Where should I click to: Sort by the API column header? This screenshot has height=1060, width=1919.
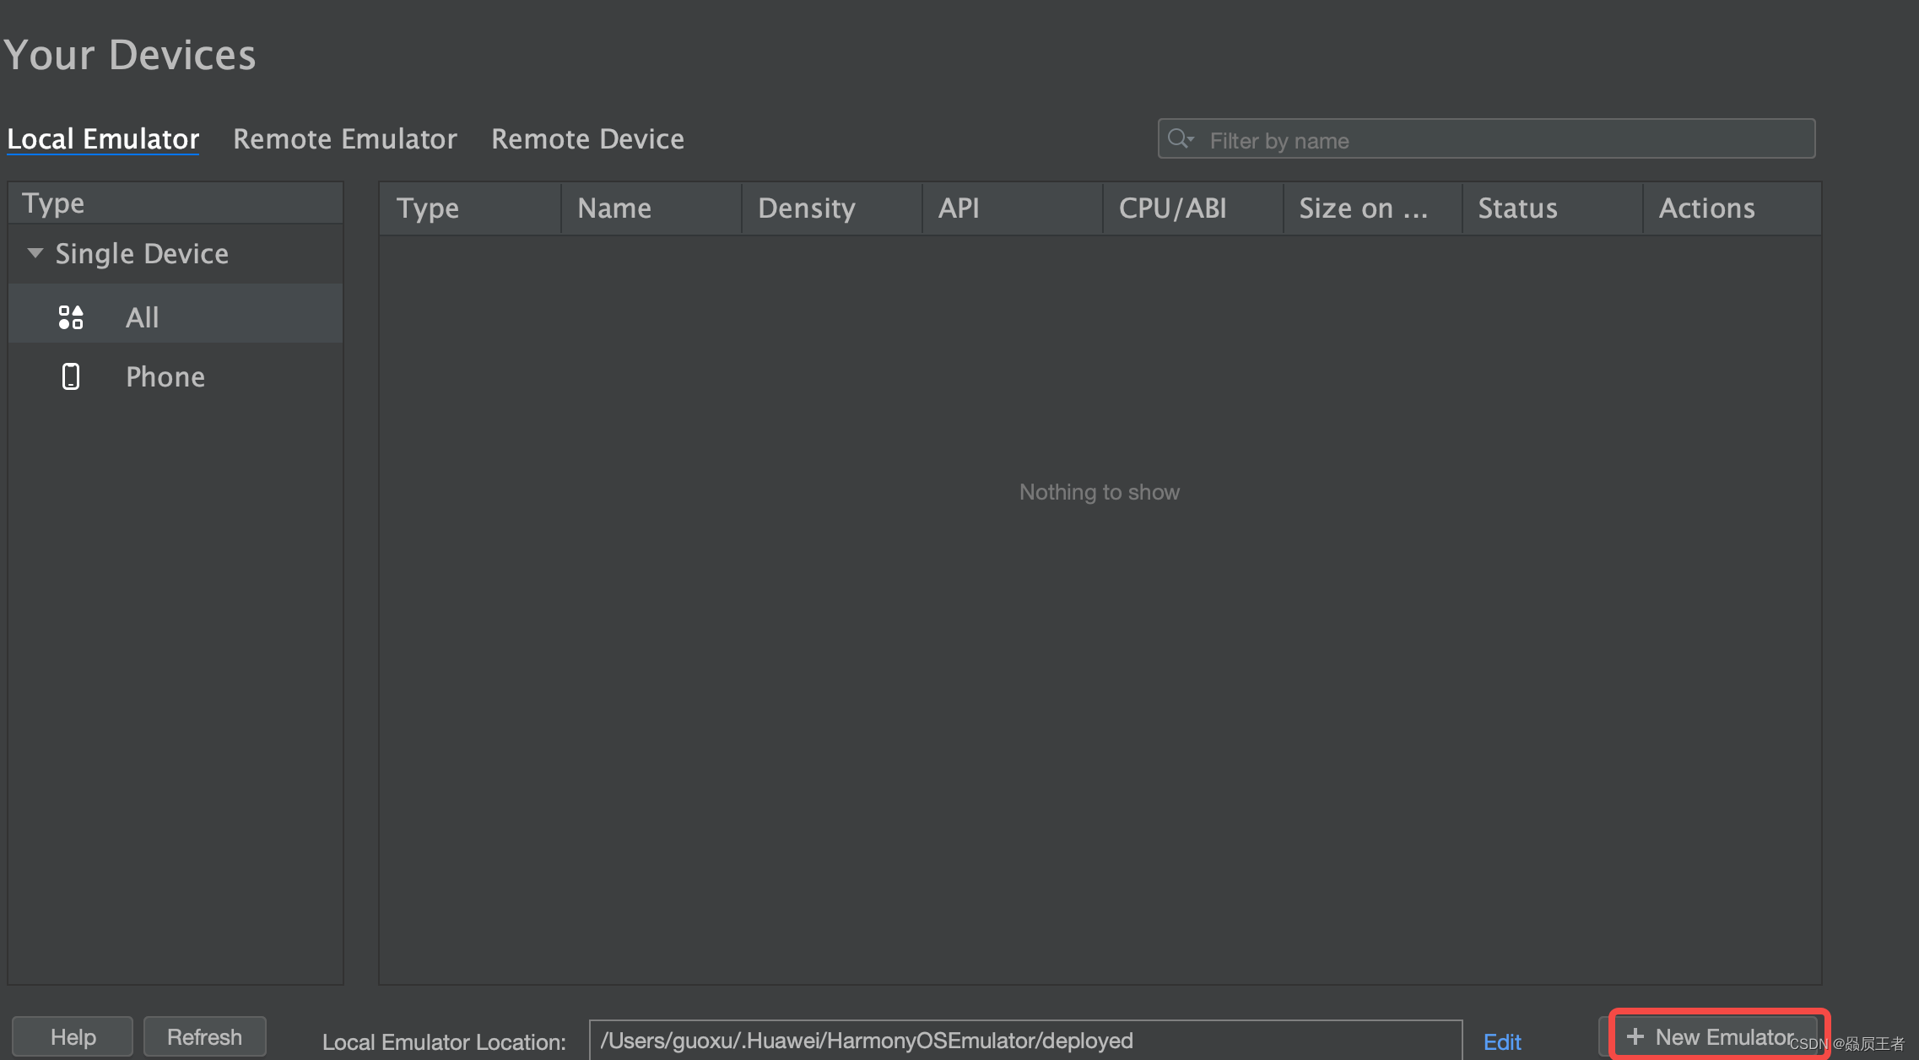(959, 208)
